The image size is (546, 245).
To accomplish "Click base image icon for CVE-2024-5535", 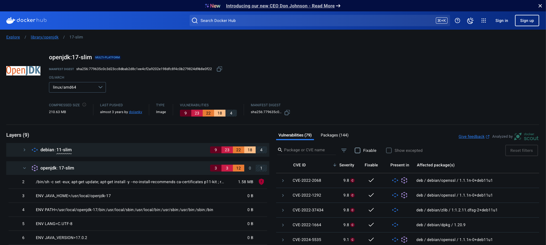I will coord(395,240).
